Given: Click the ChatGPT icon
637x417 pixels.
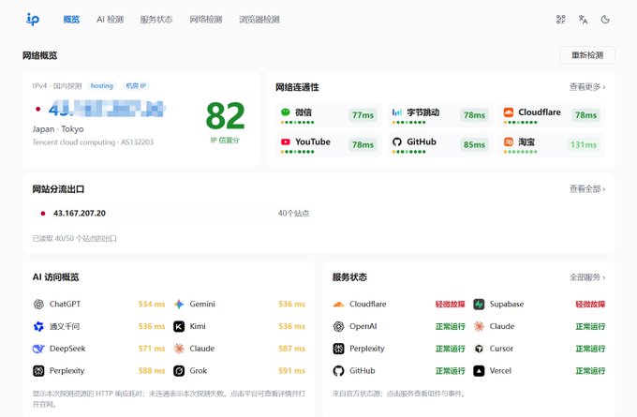Looking at the screenshot, I should click(38, 304).
